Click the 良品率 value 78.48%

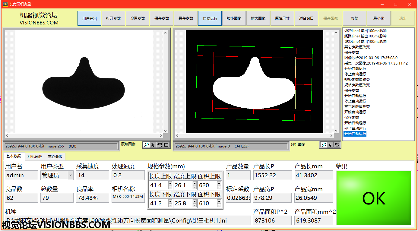(93, 198)
